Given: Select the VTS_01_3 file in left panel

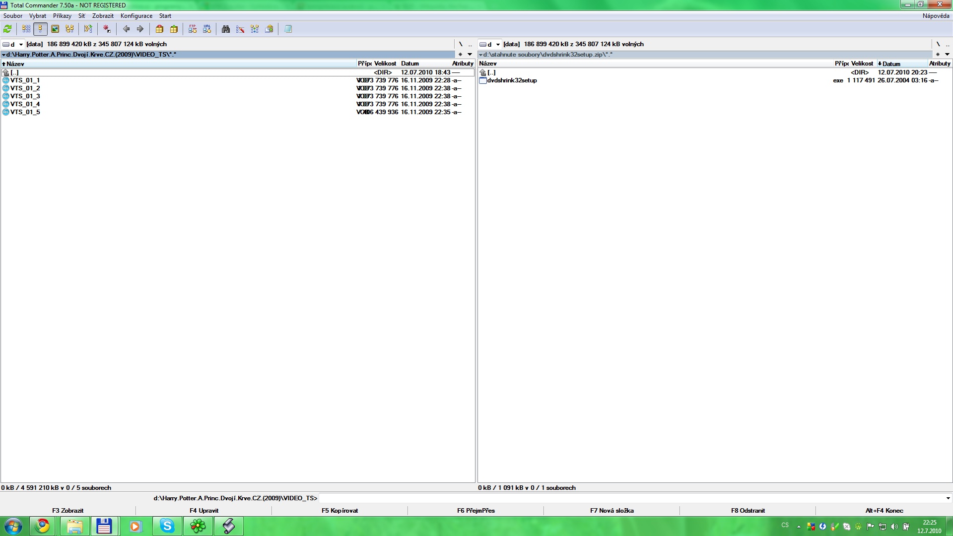Looking at the screenshot, I should [x=25, y=96].
